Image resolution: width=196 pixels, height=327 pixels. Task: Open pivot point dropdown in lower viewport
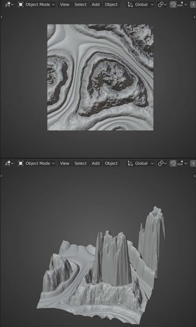162,163
